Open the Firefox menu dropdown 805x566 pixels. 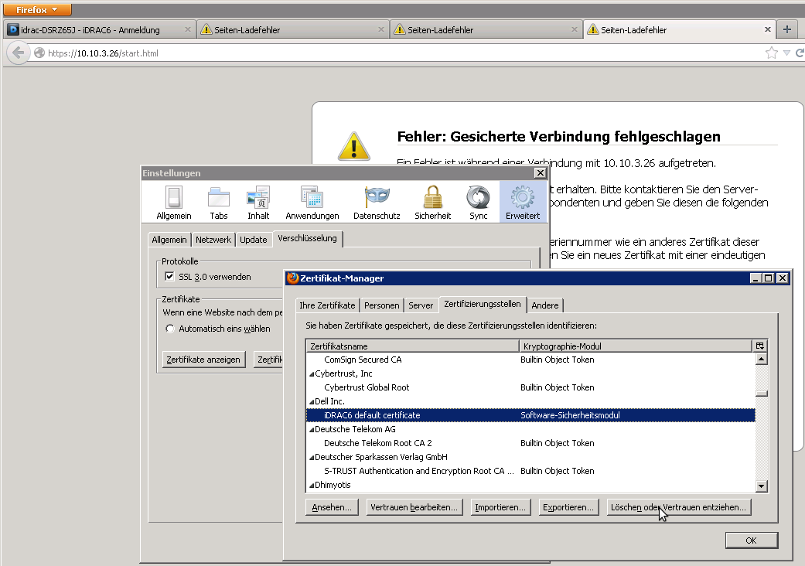[x=37, y=10]
